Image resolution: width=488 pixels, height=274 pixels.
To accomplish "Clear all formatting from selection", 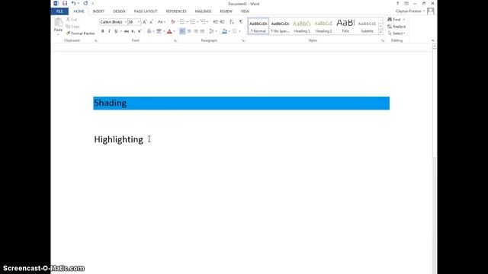I will click(x=173, y=22).
